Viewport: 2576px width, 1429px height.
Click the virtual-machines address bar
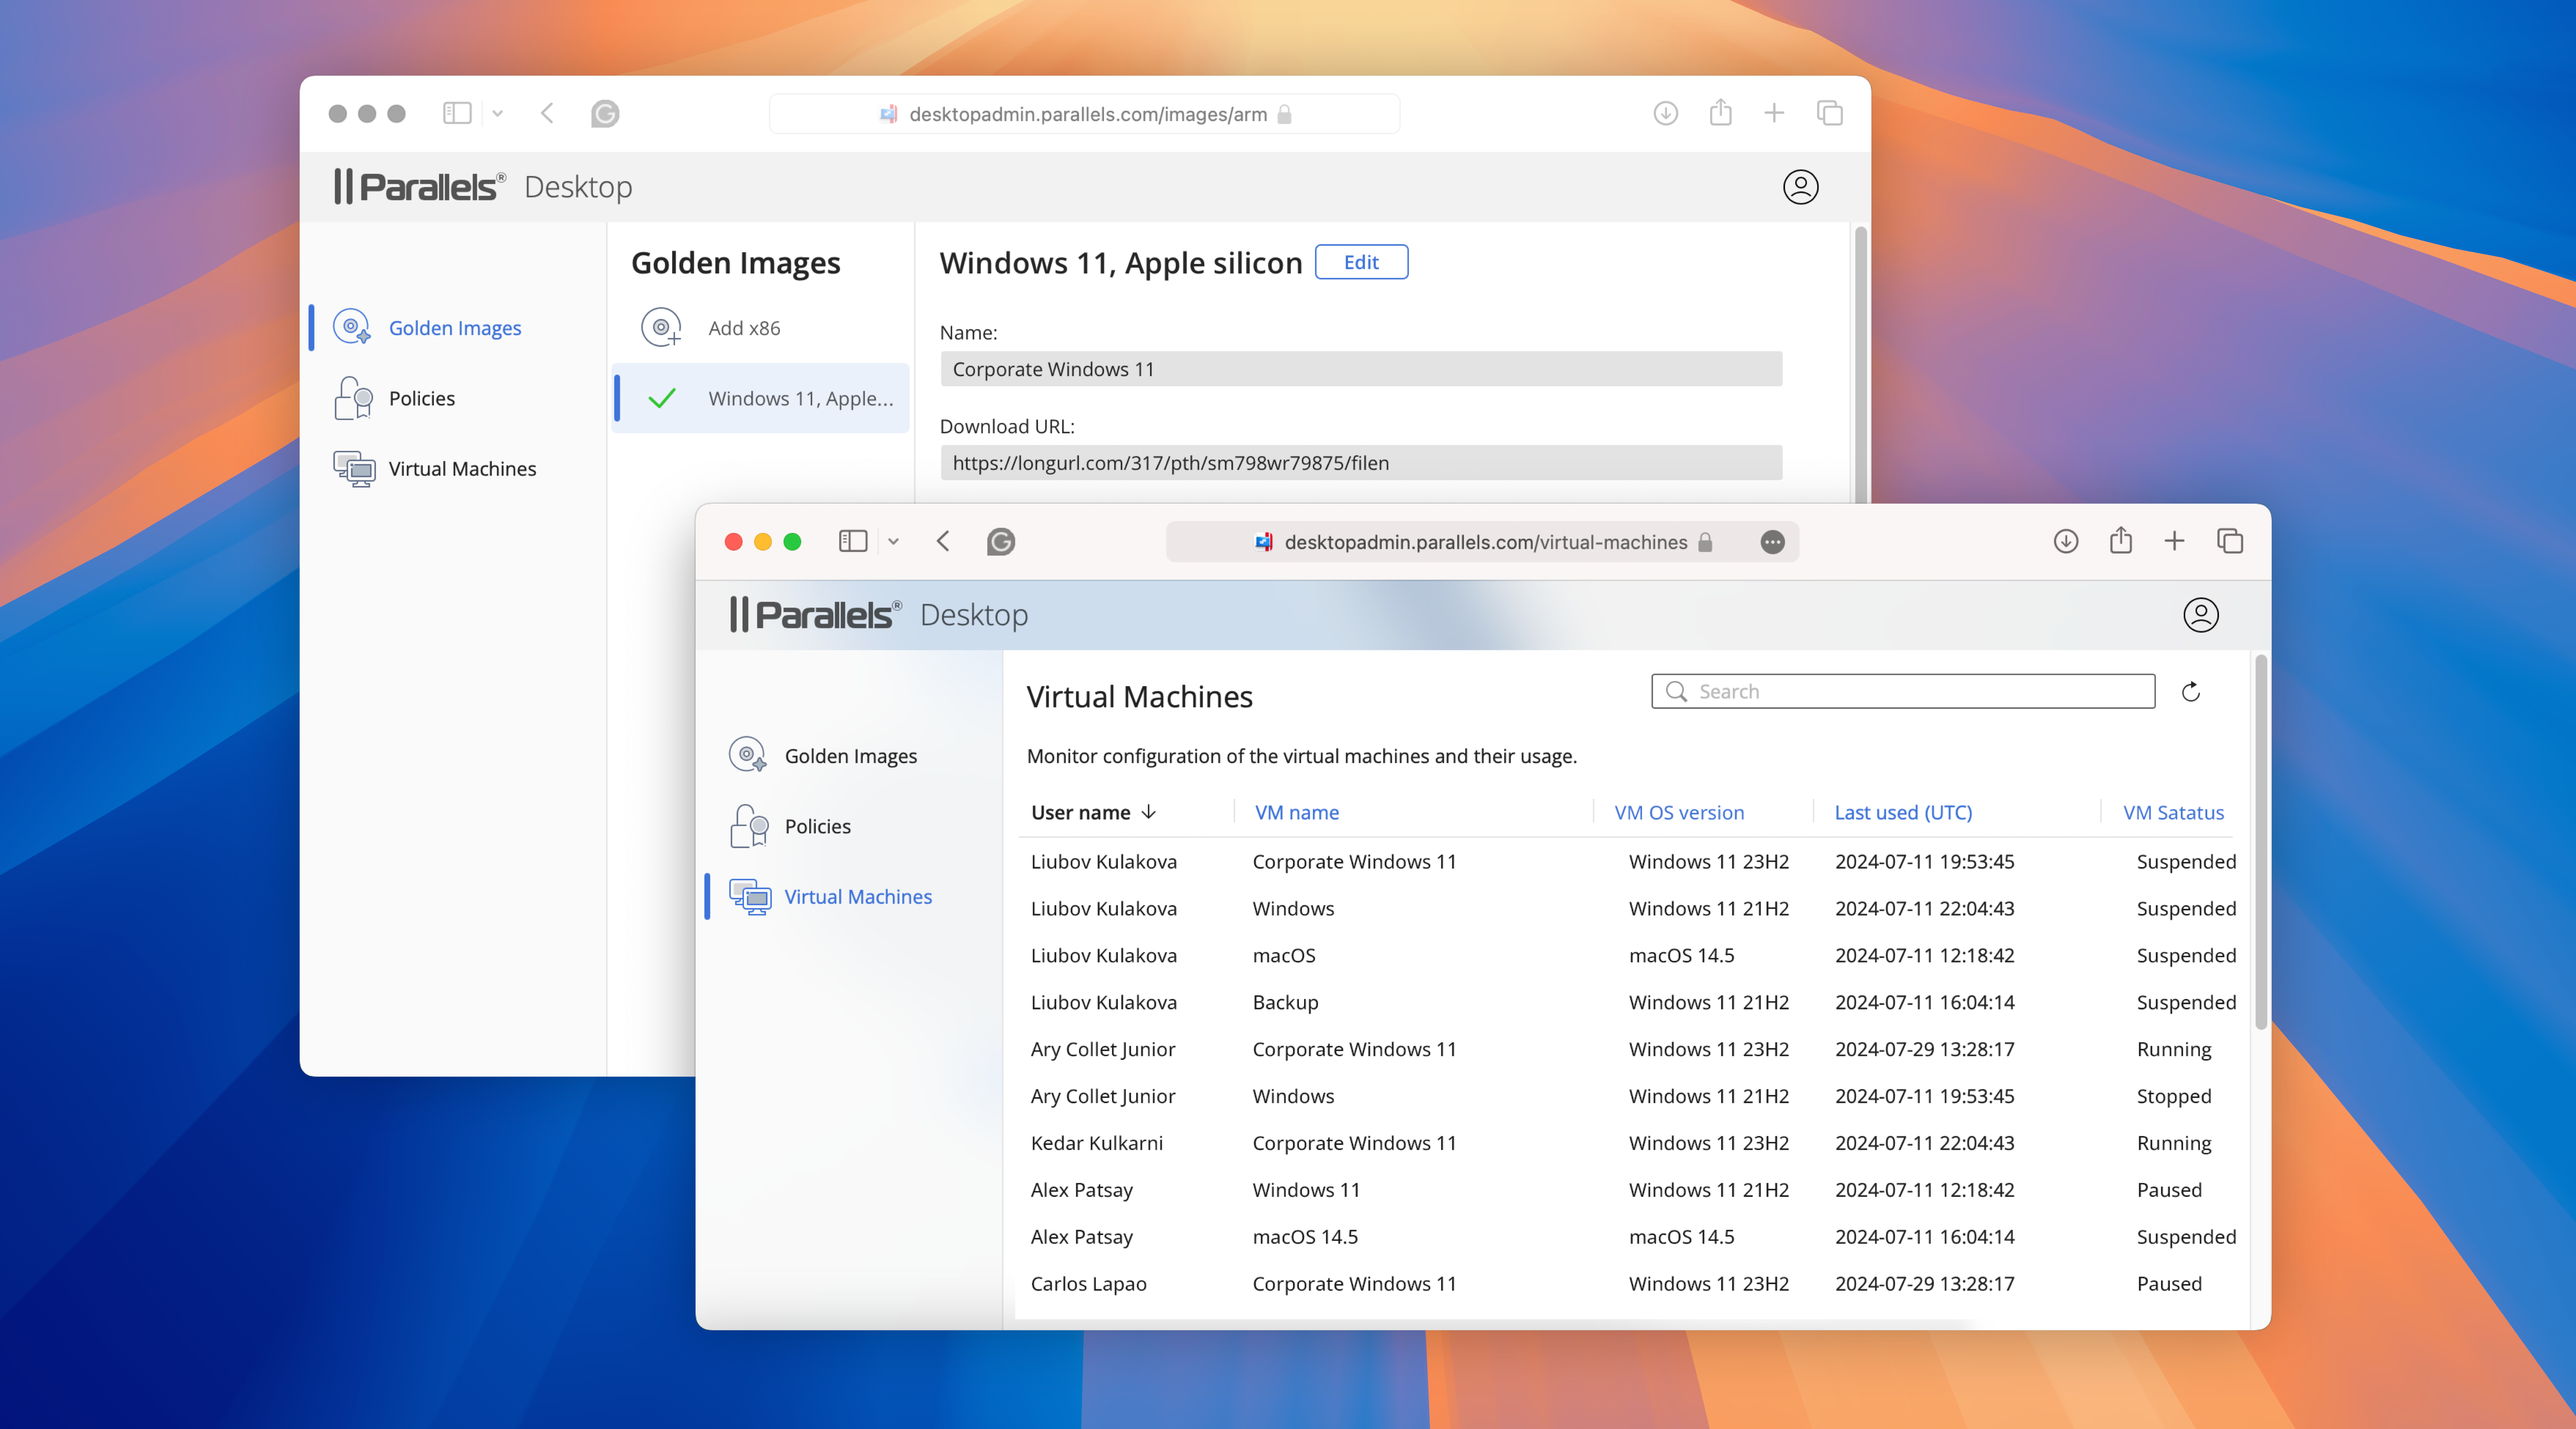click(x=1482, y=542)
